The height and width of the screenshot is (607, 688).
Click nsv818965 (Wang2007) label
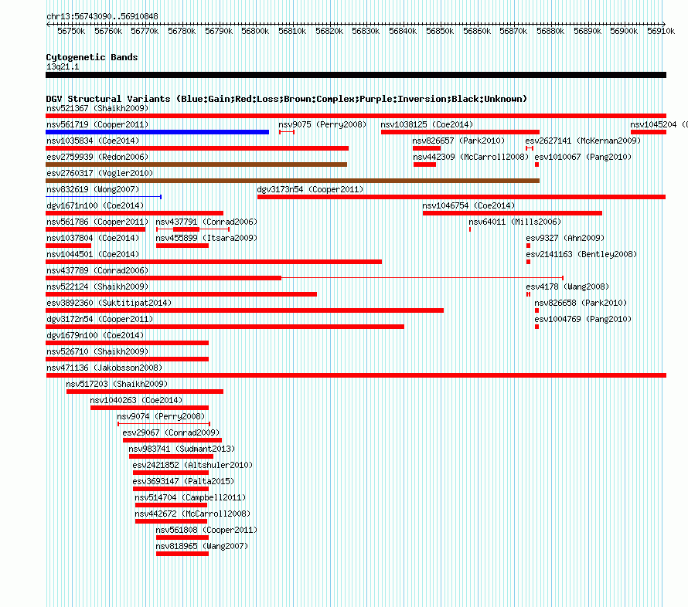[202, 546]
